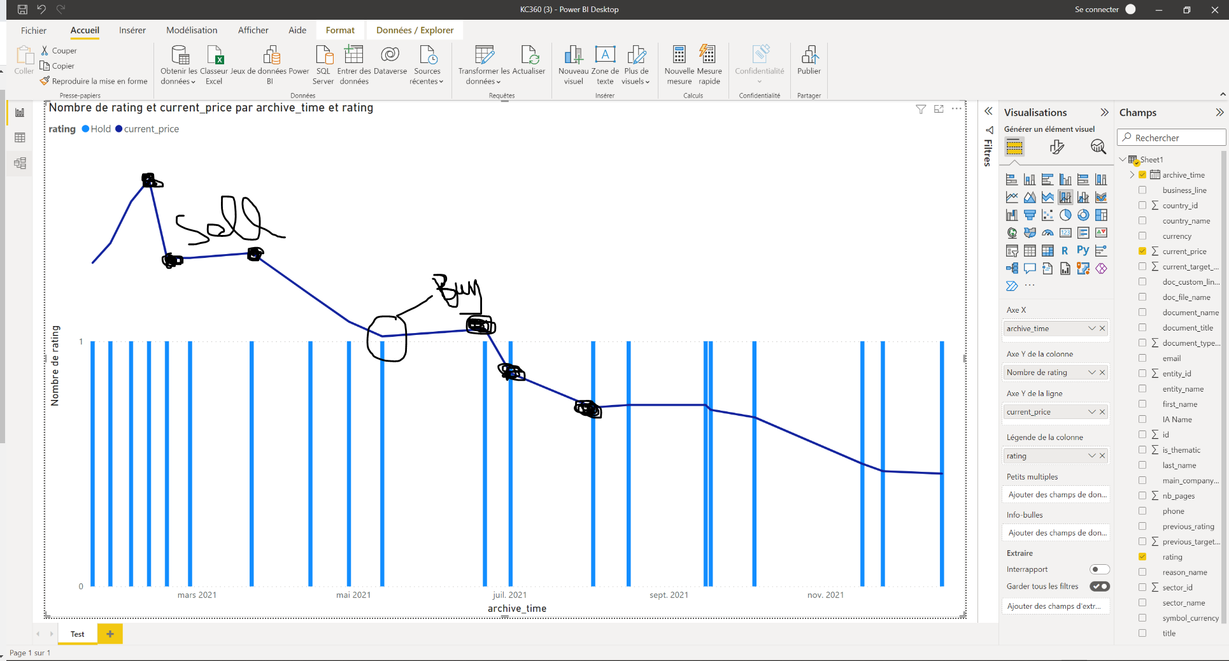The image size is (1229, 661).
Task: Remove archive_time from Axe X
Action: tap(1102, 329)
